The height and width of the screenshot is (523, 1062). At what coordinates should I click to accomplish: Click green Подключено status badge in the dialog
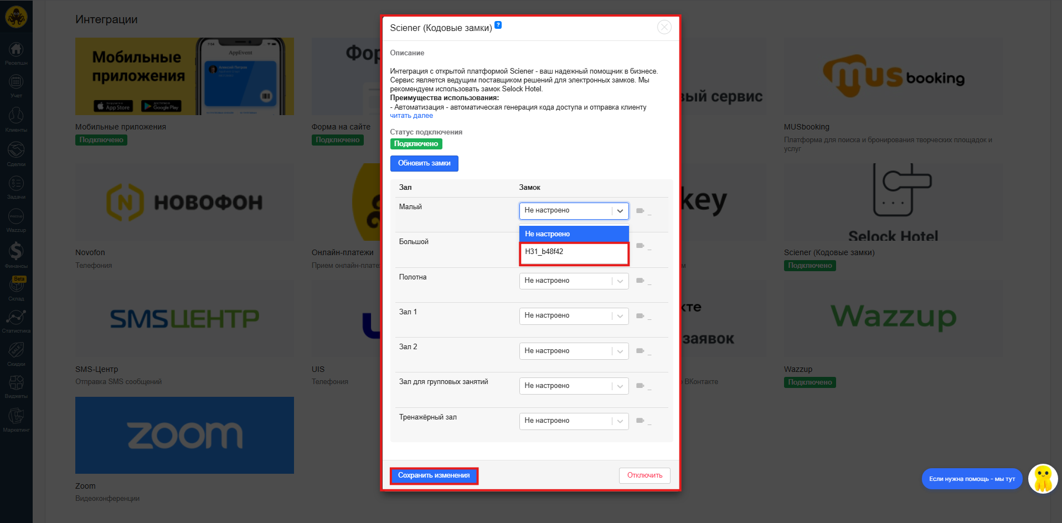coord(416,144)
